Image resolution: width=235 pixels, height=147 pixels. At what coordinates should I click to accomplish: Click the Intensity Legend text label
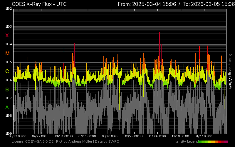coord(184,142)
